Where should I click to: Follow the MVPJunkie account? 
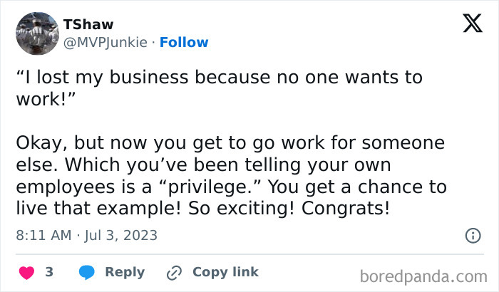[184, 42]
